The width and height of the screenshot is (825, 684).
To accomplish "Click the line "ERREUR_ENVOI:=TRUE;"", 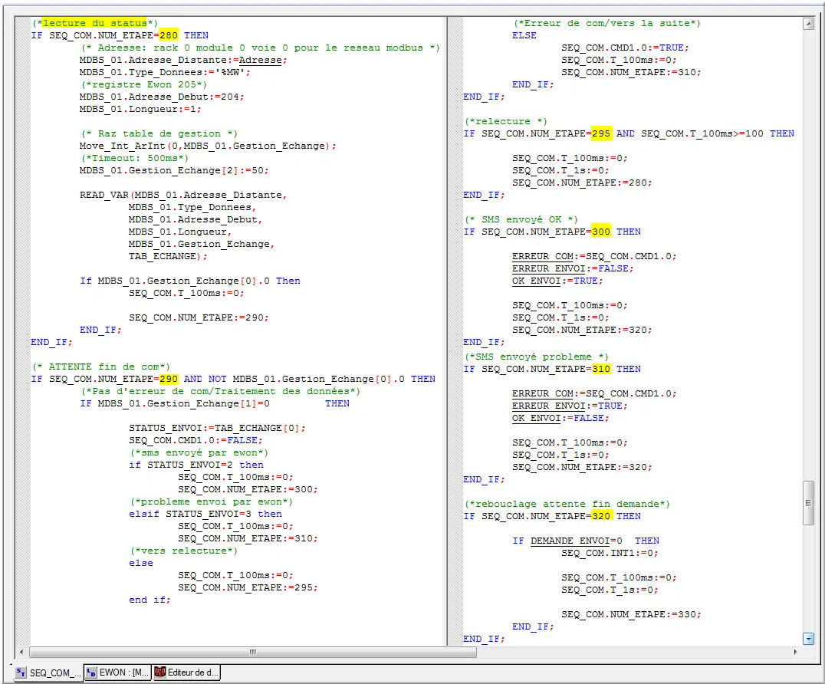I will pos(570,406).
